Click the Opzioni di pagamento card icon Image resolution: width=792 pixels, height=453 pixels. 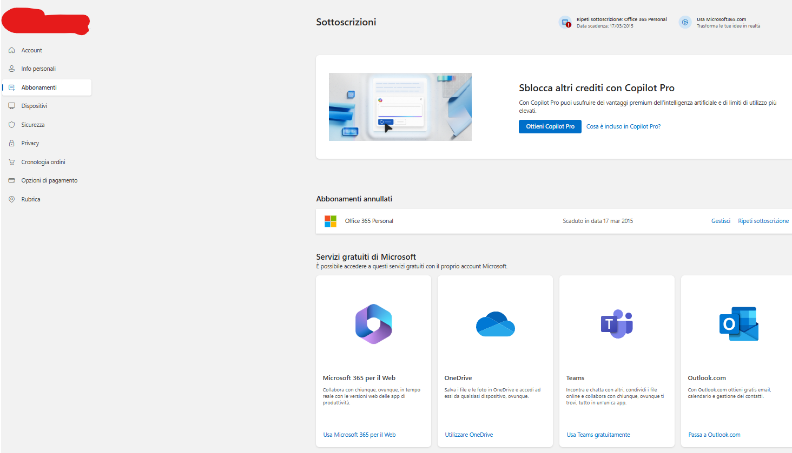tap(12, 180)
